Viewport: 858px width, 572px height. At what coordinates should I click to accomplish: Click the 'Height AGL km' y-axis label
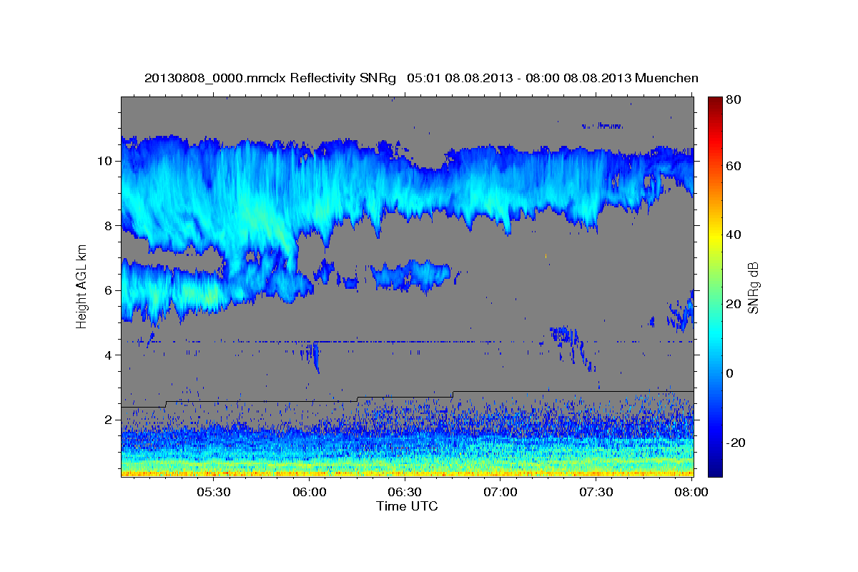pos(81,287)
